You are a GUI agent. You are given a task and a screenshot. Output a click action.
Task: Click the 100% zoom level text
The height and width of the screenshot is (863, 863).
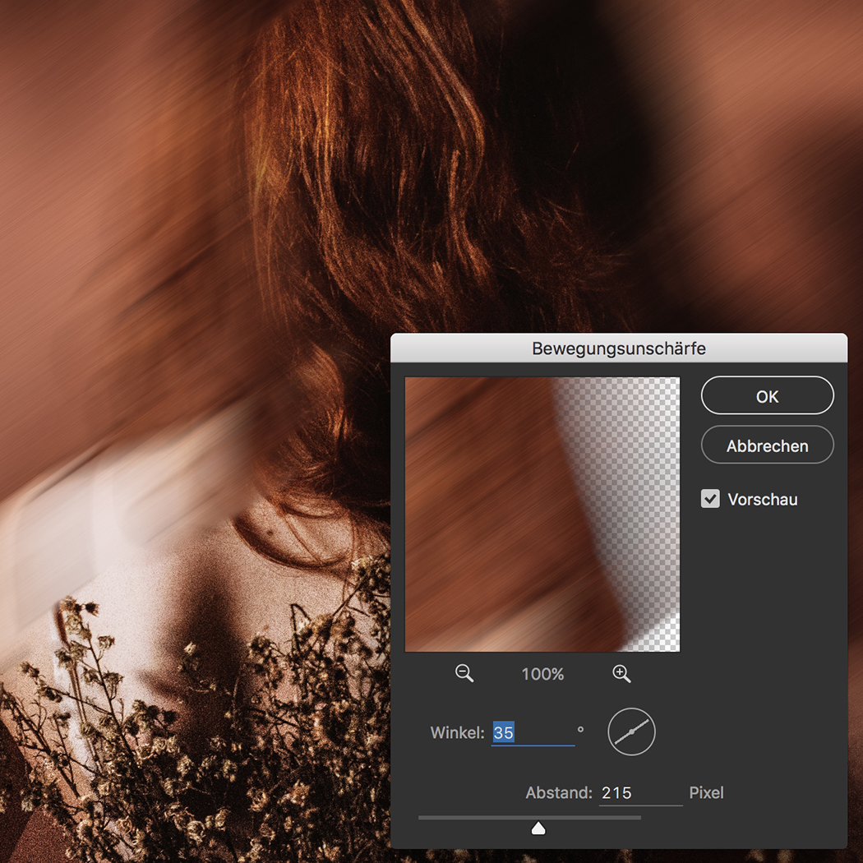point(542,674)
